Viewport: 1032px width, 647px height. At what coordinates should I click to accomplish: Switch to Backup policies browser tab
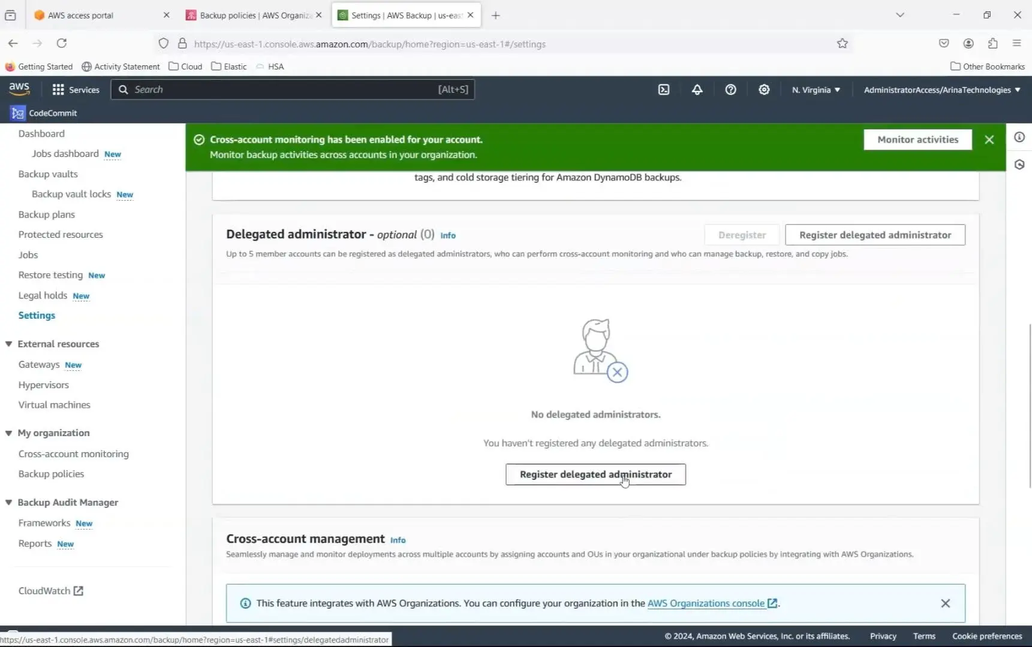[x=254, y=16]
